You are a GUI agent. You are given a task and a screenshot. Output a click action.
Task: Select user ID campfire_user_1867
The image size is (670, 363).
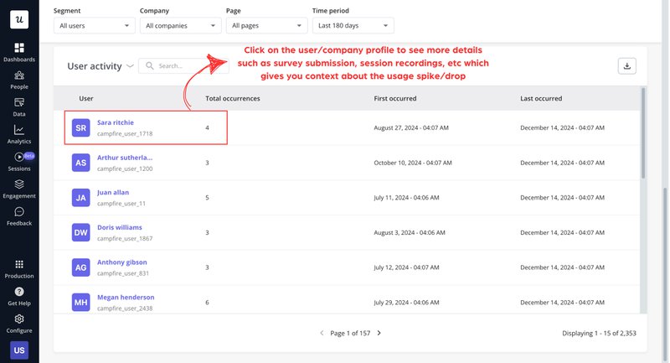pos(125,239)
